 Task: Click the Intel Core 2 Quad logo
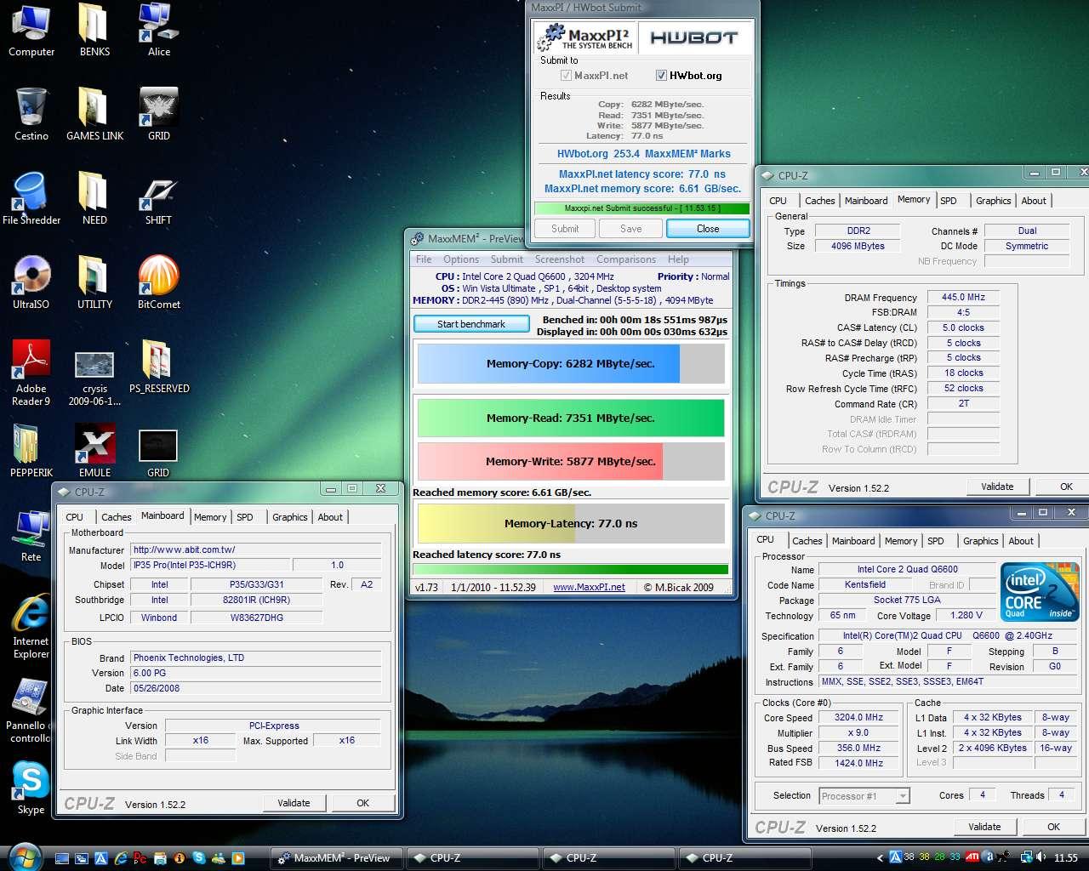[1040, 591]
